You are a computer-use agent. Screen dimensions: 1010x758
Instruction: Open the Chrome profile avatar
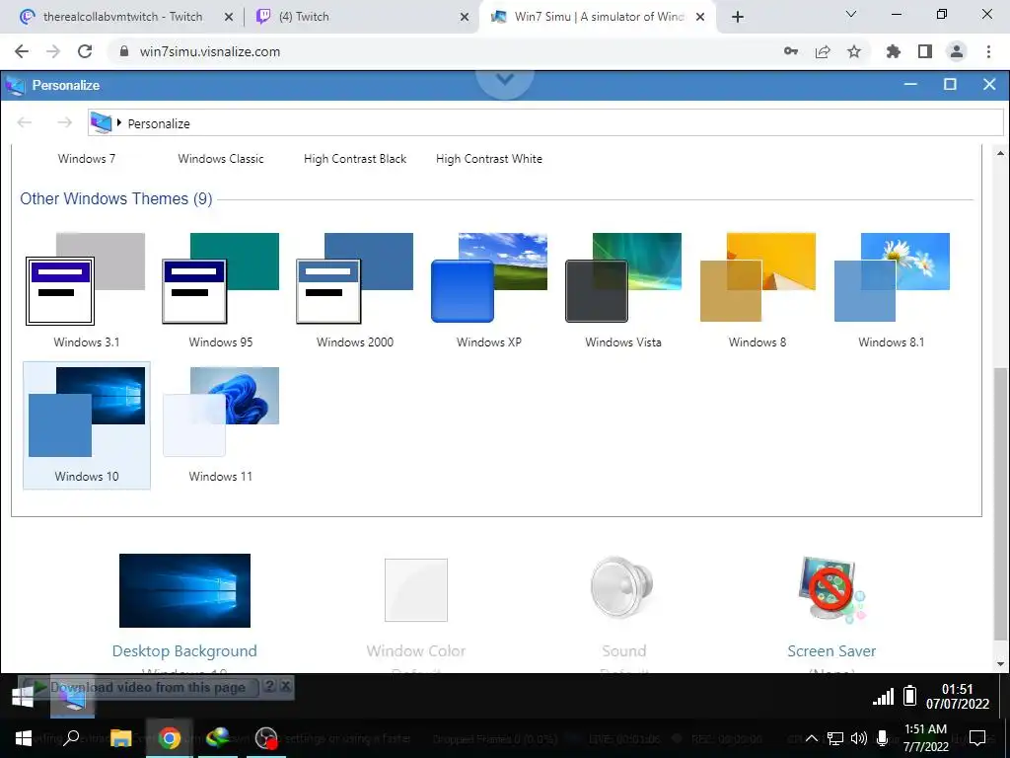(957, 51)
